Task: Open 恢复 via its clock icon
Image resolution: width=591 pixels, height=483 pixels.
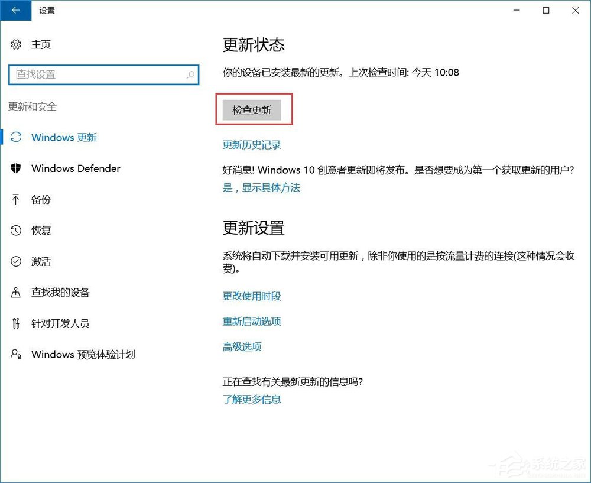Action: point(15,231)
